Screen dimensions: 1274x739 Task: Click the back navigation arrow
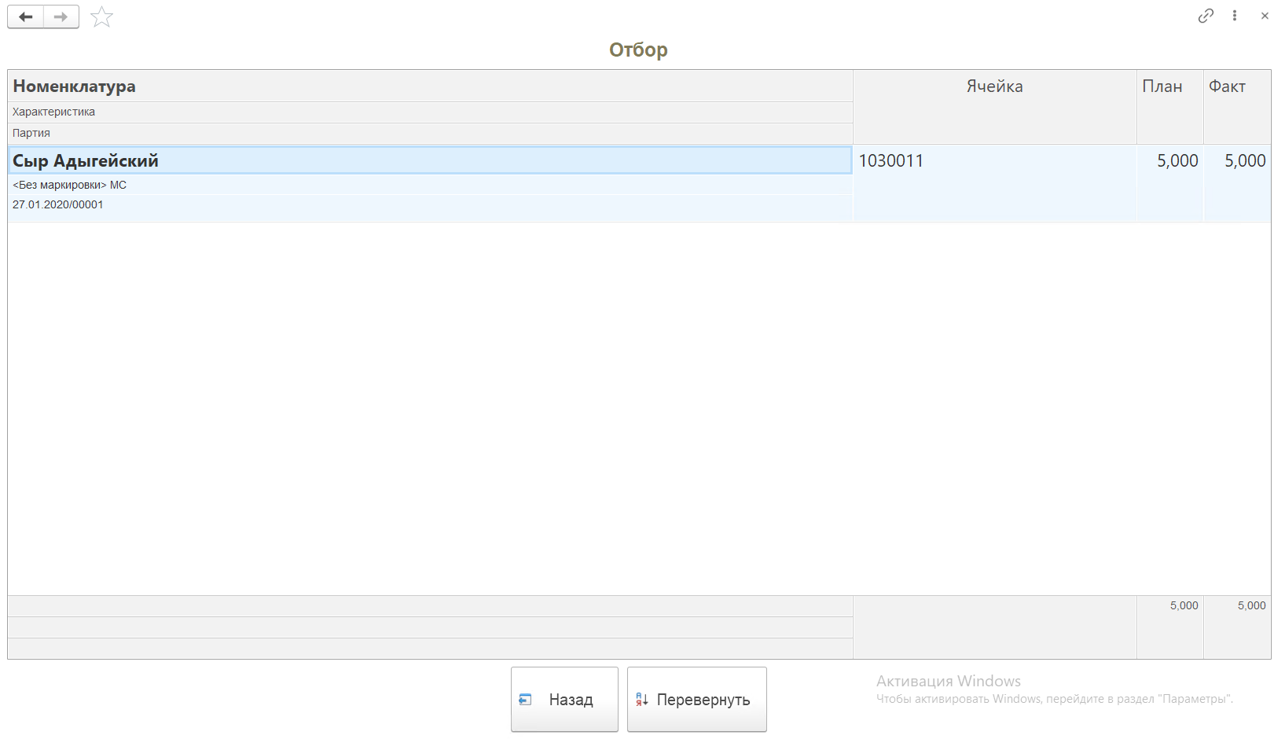(25, 17)
